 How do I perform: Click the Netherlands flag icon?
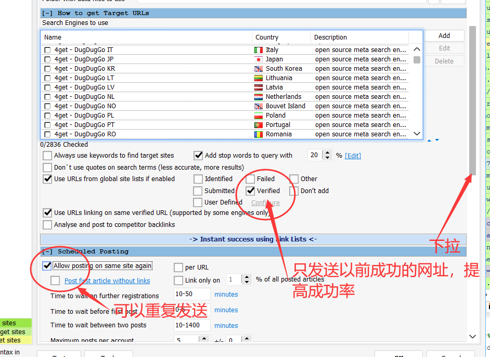coord(259,96)
